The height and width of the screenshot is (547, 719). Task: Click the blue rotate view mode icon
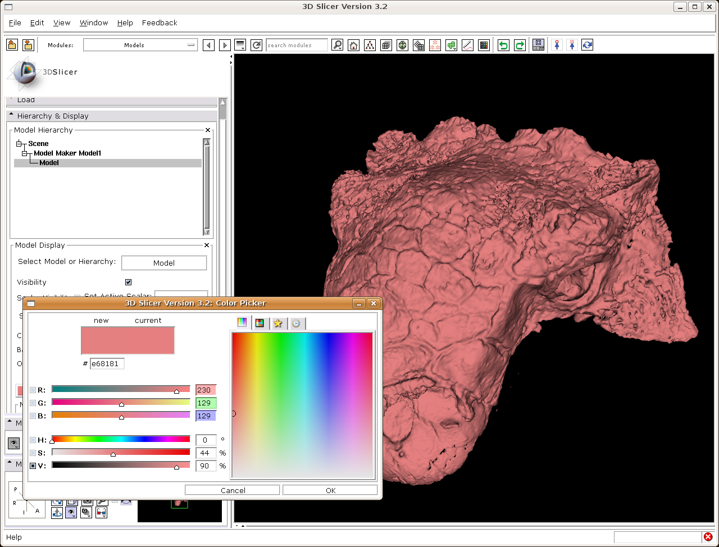588,45
